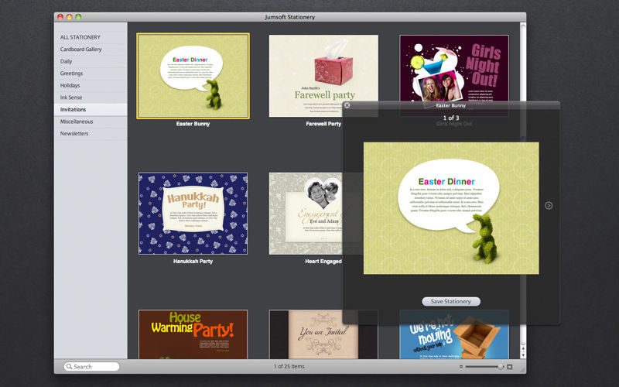
Task: Choose the Holidays category
Action: point(91,85)
